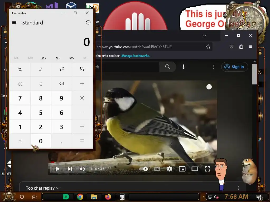Start YouTube voice search microphone

click(x=184, y=67)
